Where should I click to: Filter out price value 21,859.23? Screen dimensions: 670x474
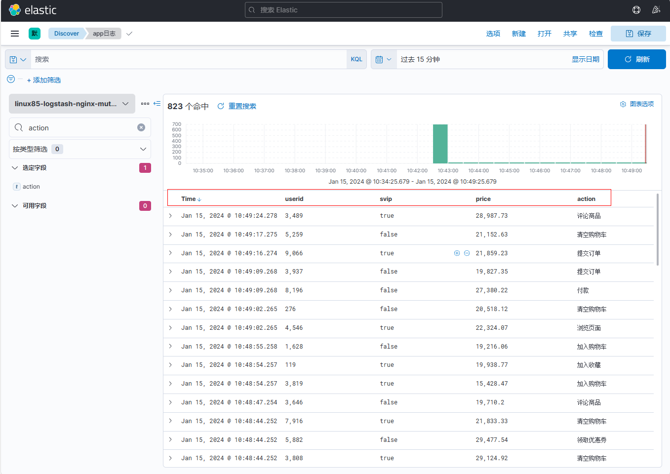467,253
